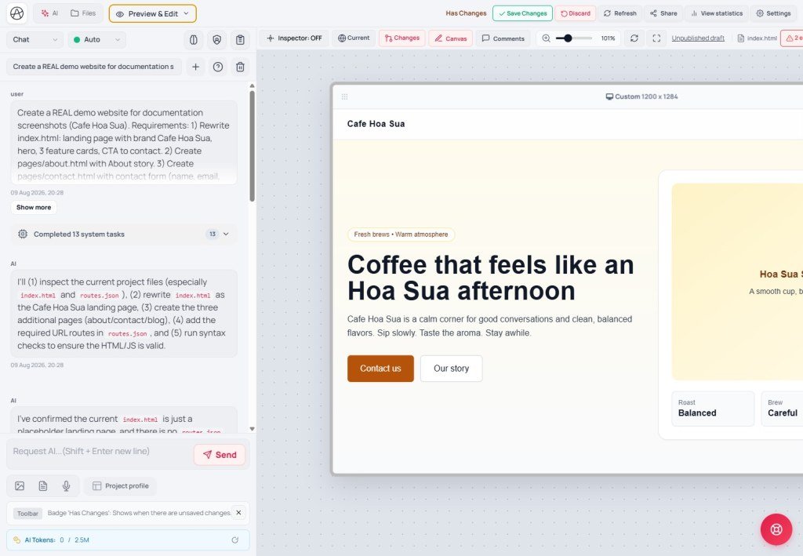
Task: Send the AI request
Action: point(220,455)
